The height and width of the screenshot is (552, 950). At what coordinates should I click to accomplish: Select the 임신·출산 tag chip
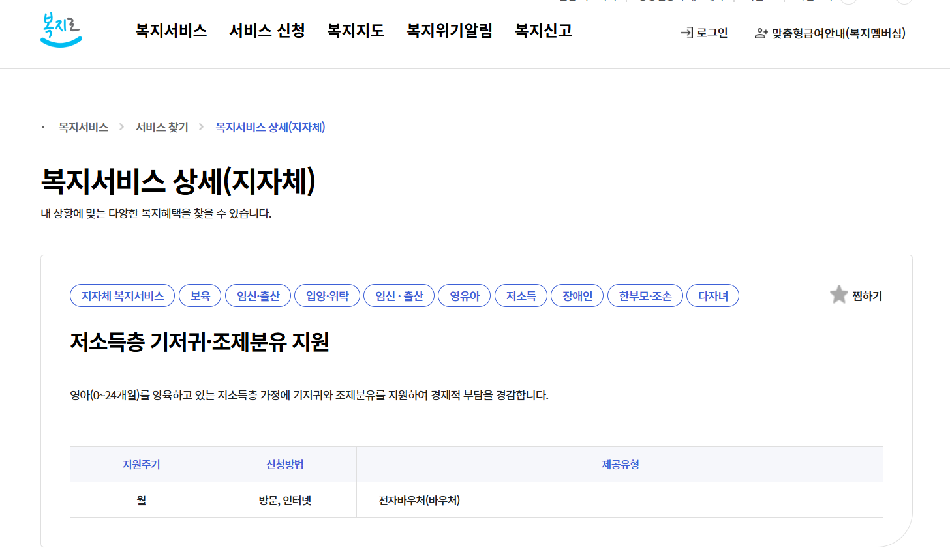[x=258, y=295]
